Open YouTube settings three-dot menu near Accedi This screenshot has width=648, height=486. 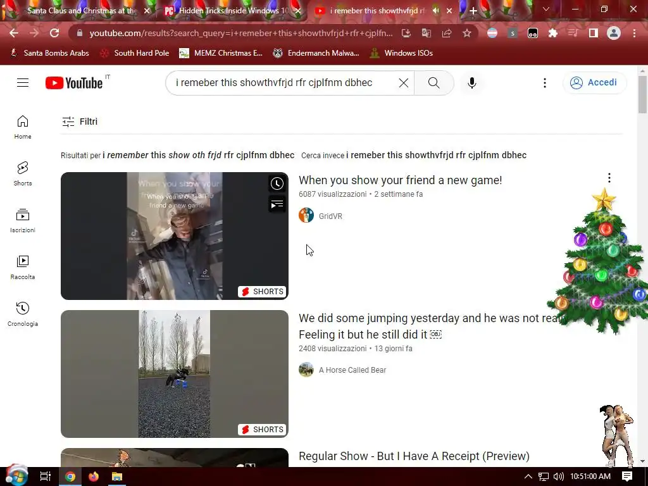(545, 83)
